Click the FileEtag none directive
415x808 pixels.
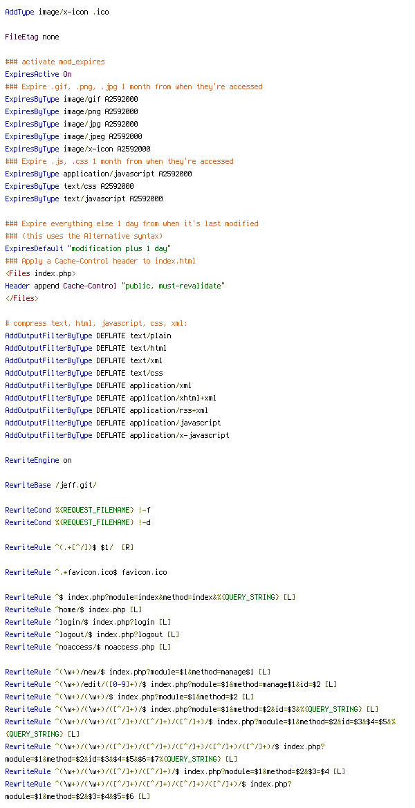click(32, 37)
